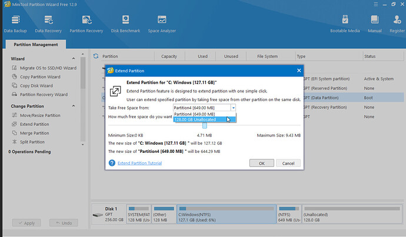Select Merge Partition in the sidebar
Screen dimensions: 406x237
[35, 133]
